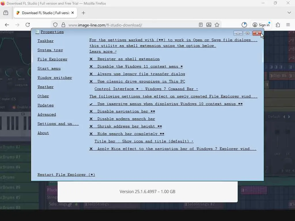Viewport: 295px width, 221px height.
Task: Click the Properties window title icon
Action: [x=37, y=32]
